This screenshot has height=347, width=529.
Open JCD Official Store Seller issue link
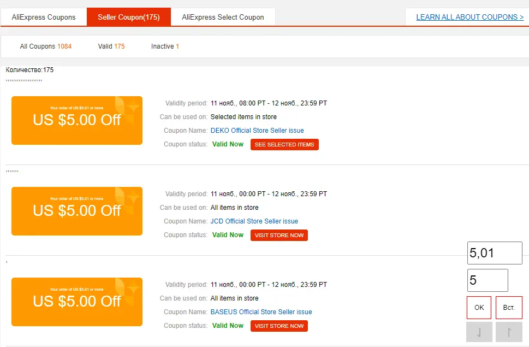tap(254, 221)
